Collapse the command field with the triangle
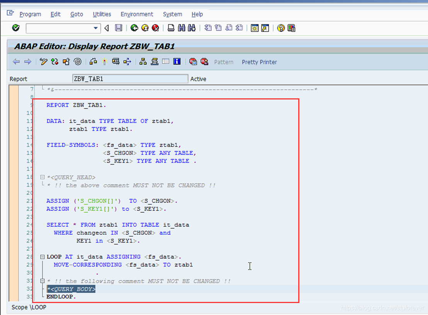The image size is (428, 315). (107, 28)
